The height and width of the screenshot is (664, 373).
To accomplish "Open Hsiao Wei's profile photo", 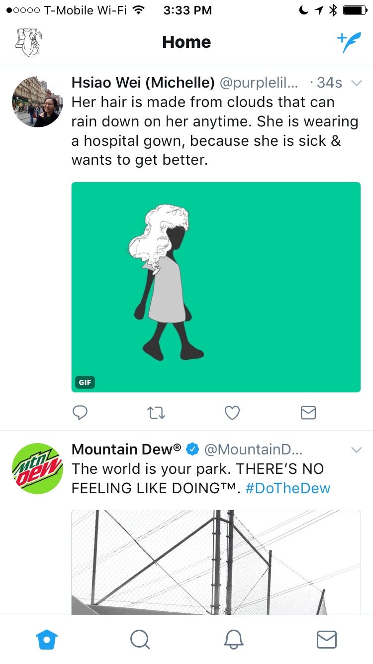I will pyautogui.click(x=37, y=102).
